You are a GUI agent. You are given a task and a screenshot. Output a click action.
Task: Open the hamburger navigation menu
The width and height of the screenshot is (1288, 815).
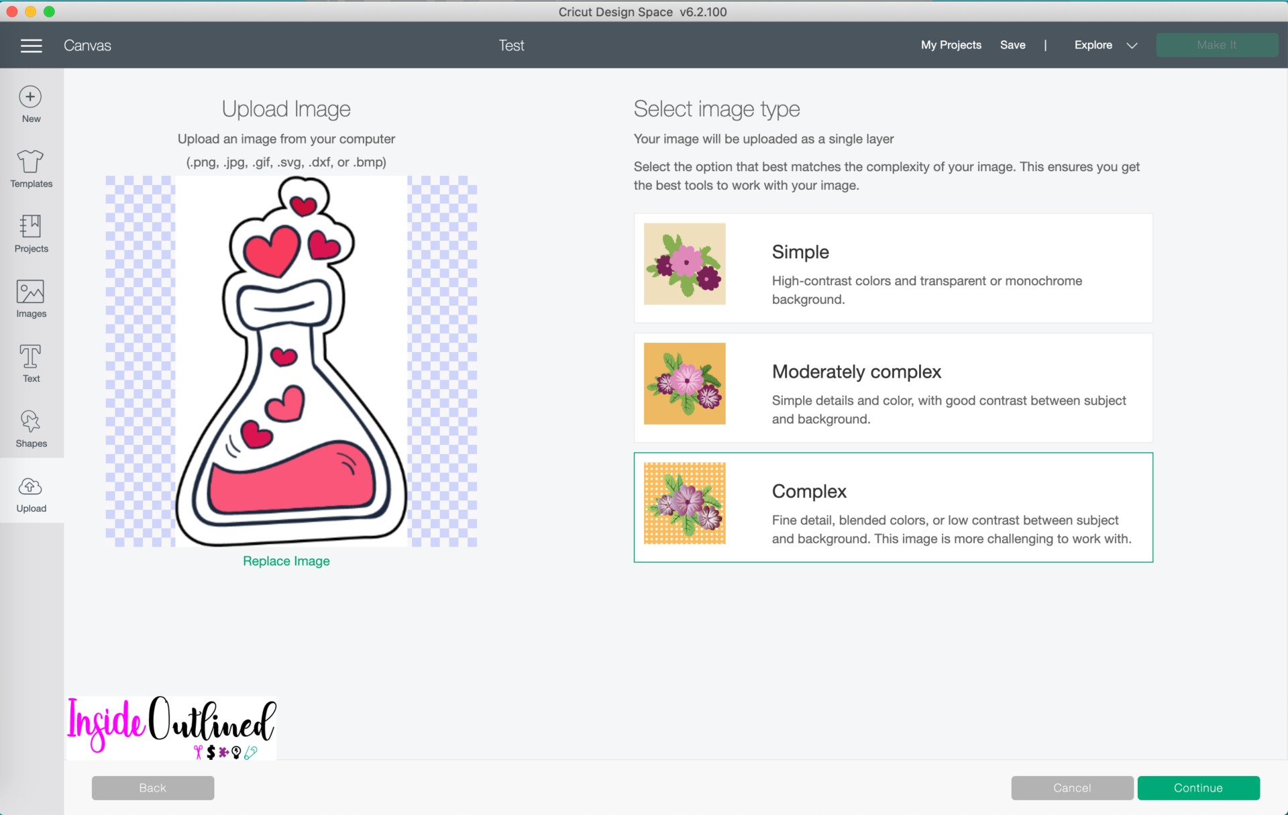[x=31, y=45]
